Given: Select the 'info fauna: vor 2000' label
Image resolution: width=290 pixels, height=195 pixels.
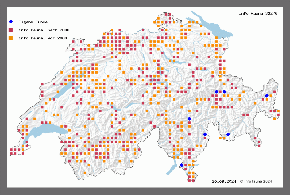Looking at the screenshot, I should [43, 38].
